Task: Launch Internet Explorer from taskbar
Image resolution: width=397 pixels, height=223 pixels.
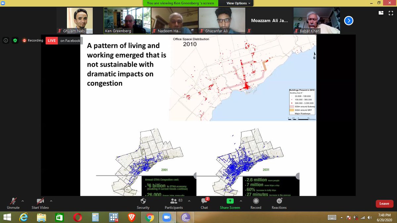Action: coord(23,217)
